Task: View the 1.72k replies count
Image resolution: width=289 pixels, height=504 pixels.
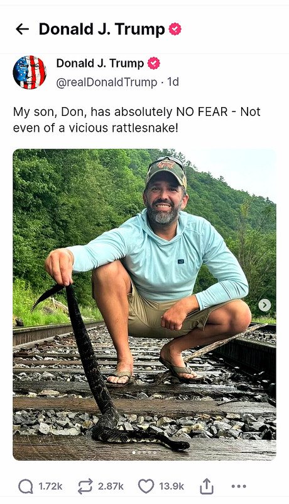Action: (50, 486)
